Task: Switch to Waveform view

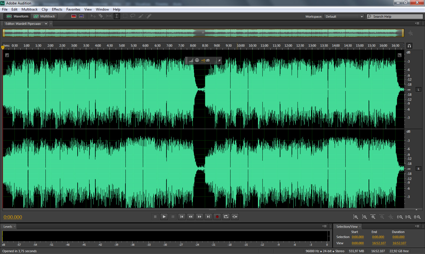Action: coord(17,16)
